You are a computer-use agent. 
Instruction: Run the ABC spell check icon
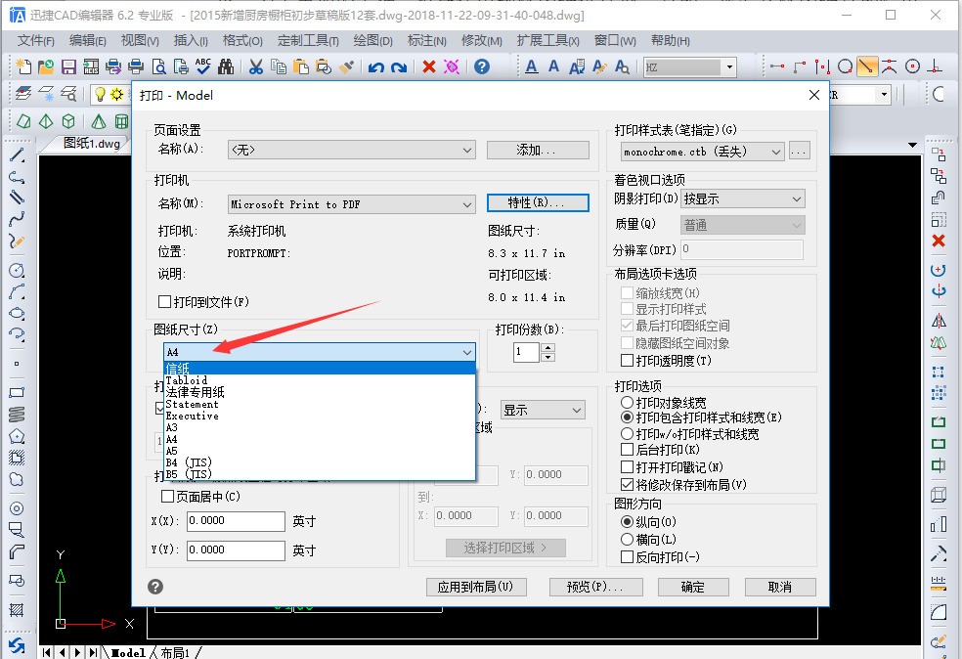pyautogui.click(x=203, y=66)
